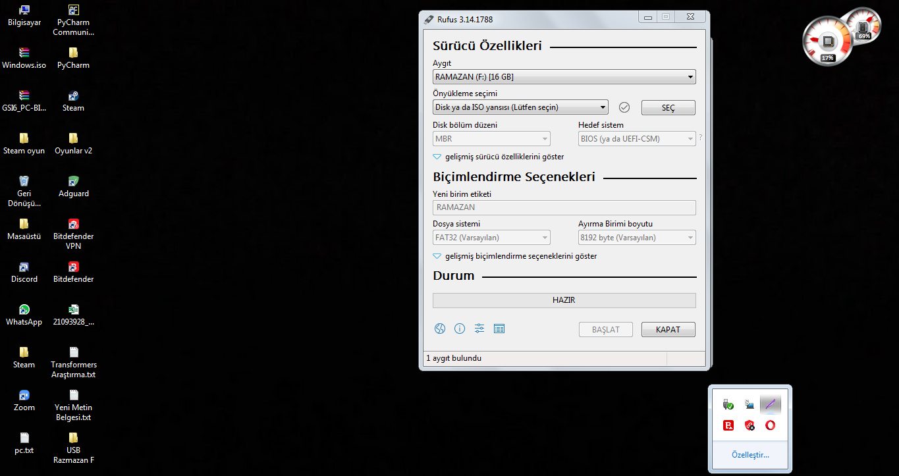899x476 pixels.
Task: Click the purple feather tray icon
Action: tap(770, 404)
